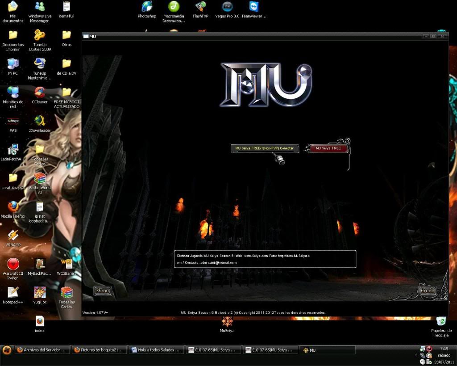This screenshot has height=366, width=457.
Task: Open the MU game Menu button
Action: pos(103,290)
